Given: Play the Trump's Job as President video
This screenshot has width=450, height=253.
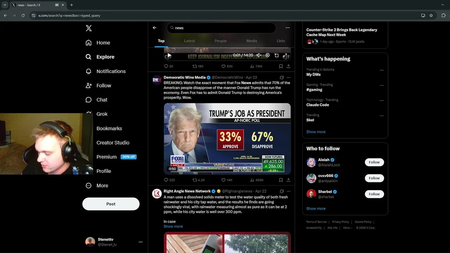Looking at the screenshot, I should tap(227, 138).
